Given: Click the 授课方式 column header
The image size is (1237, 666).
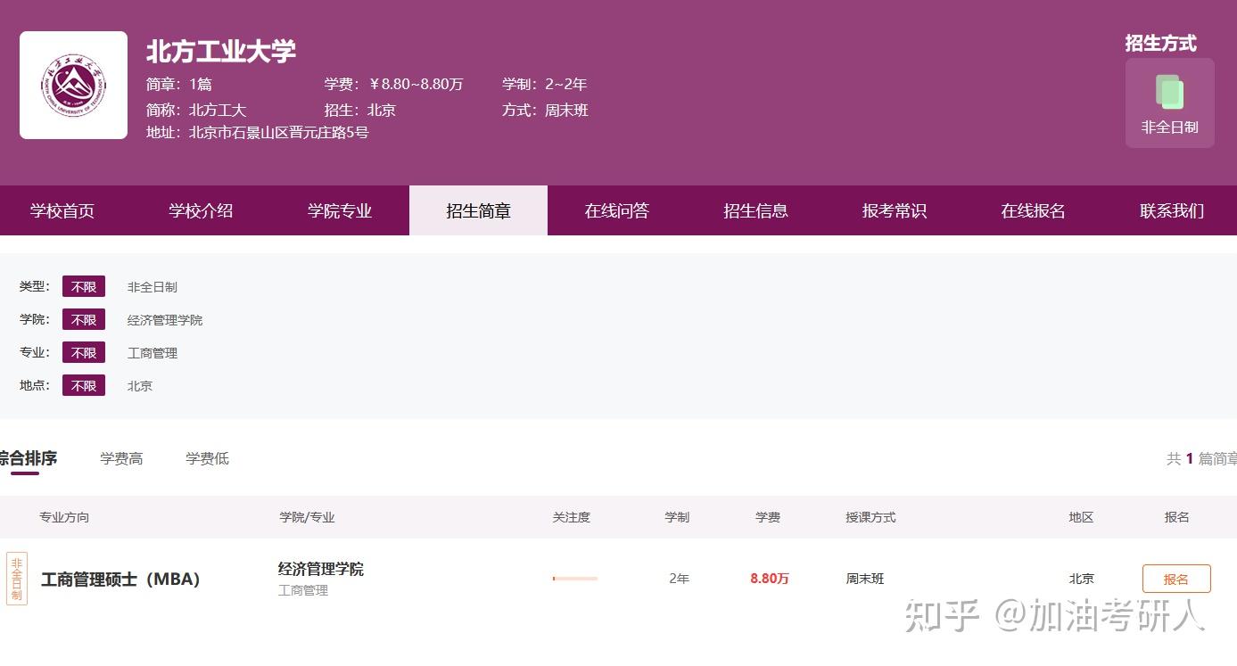Looking at the screenshot, I should tap(870, 517).
